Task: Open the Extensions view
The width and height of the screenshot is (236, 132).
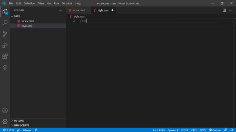Action: click(5, 56)
